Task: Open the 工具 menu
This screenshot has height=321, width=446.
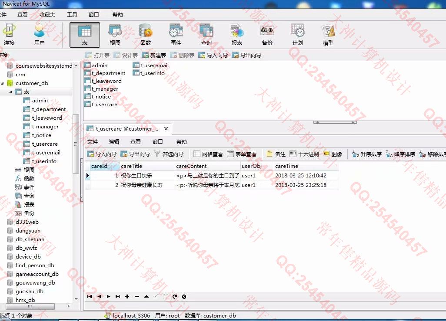Action: 72,14
